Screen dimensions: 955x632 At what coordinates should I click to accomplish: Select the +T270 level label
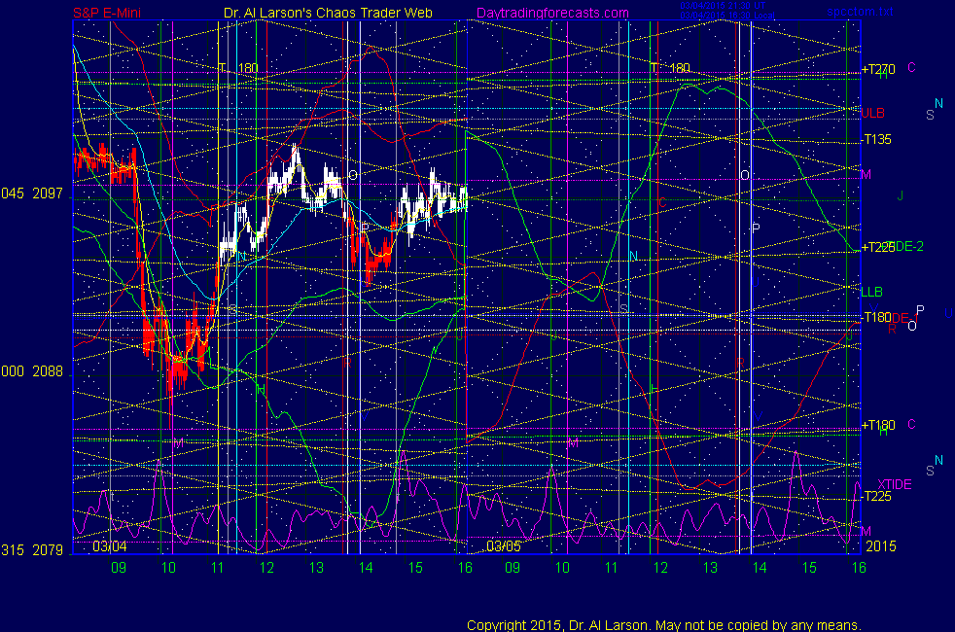point(878,69)
